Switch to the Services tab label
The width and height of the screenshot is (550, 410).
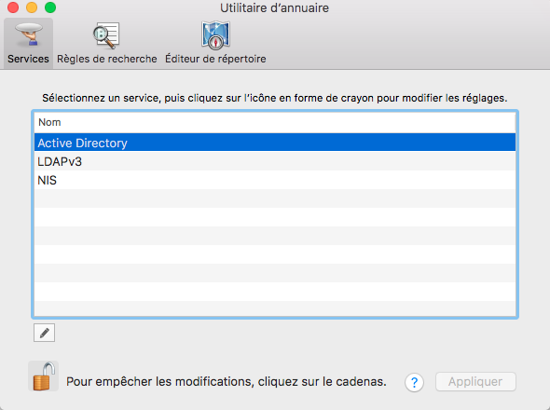coord(28,59)
